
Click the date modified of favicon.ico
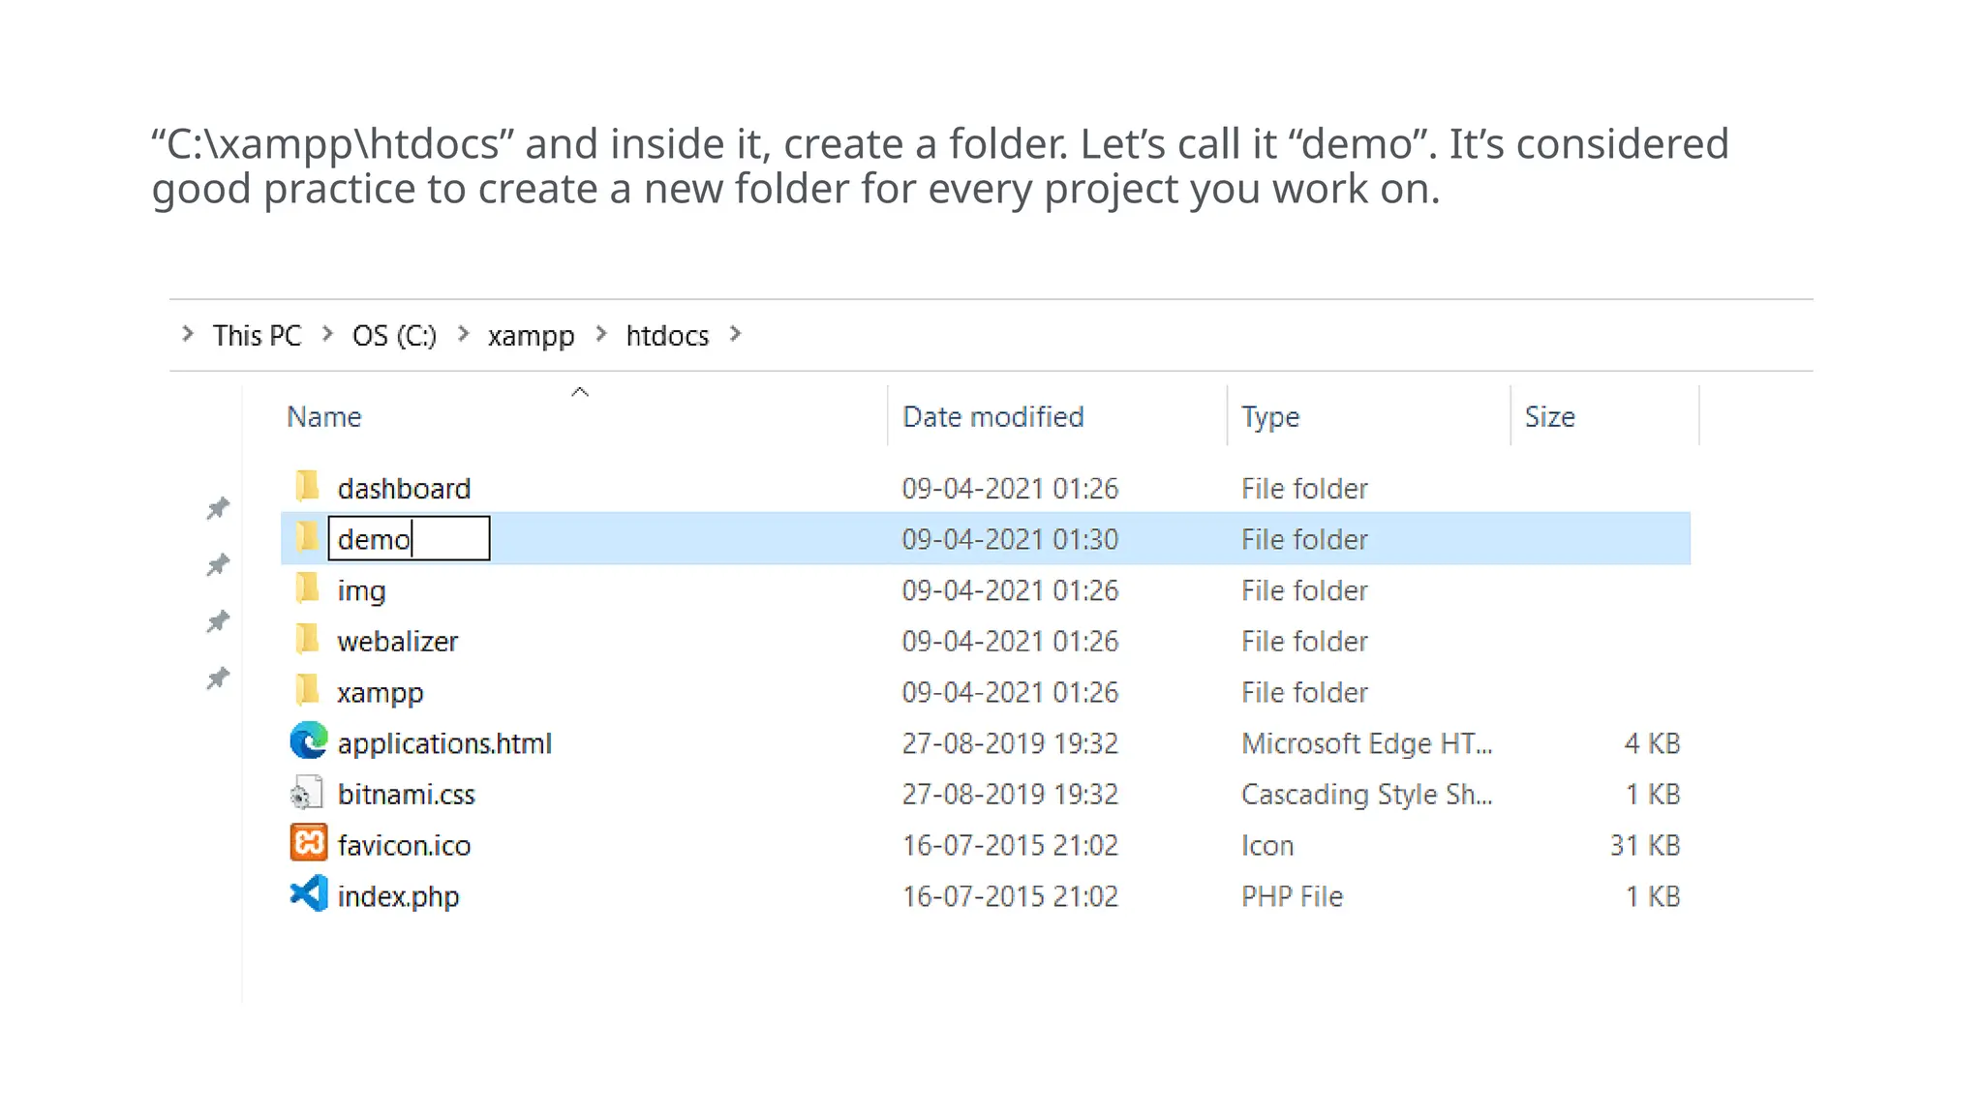(x=1010, y=846)
